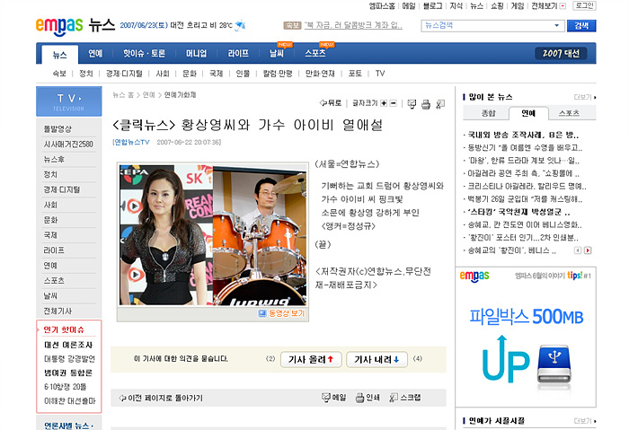The width and height of the screenshot is (629, 430).
Task: Expand 연예가 시끌시끌 더보기
Action: pos(585,421)
